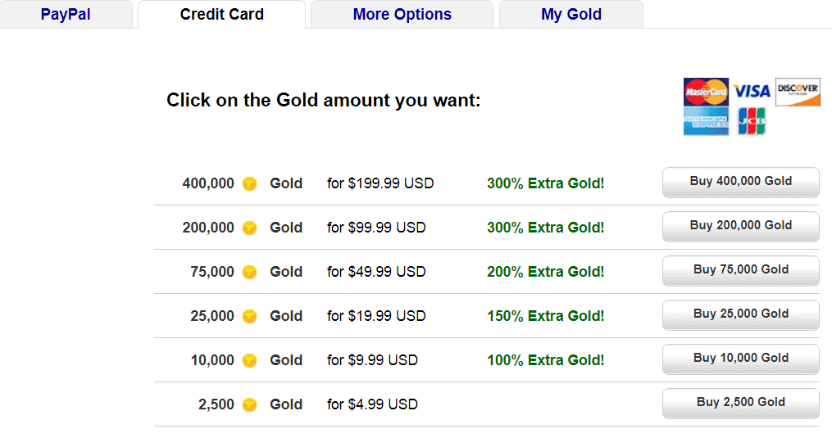This screenshot has height=438, width=832.
Task: Buy 200,000 Gold package
Action: (x=741, y=226)
